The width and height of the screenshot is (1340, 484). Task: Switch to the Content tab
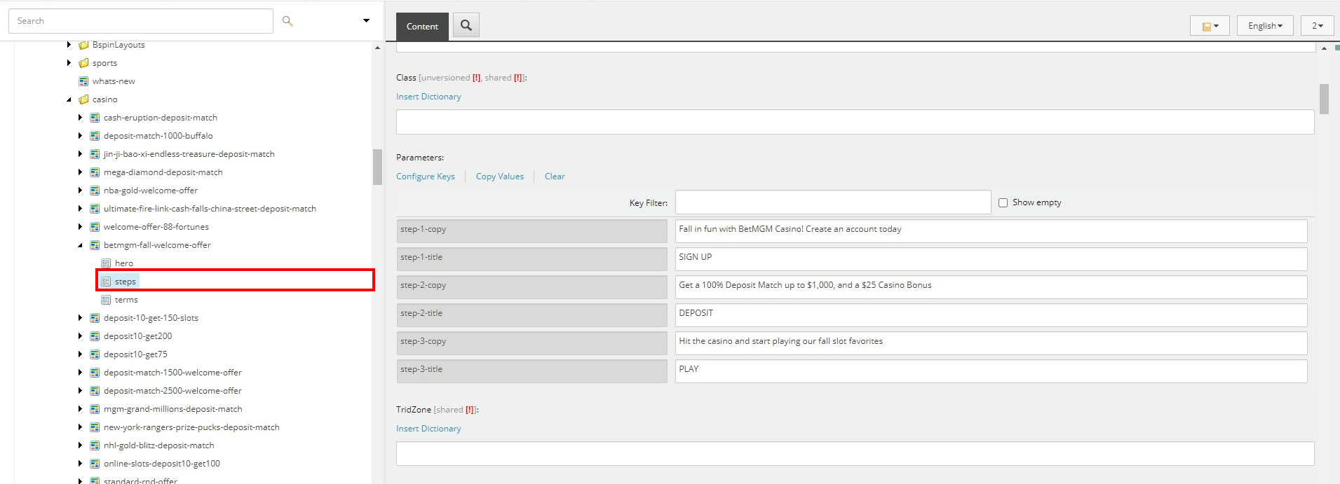click(422, 27)
